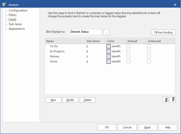Click the New lane button
Image resolution: width=181 pixels, height=134 pixels.
coord(53,100)
